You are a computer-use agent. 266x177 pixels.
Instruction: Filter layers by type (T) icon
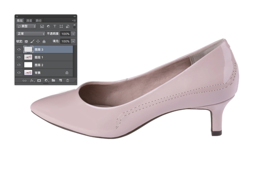55,26
